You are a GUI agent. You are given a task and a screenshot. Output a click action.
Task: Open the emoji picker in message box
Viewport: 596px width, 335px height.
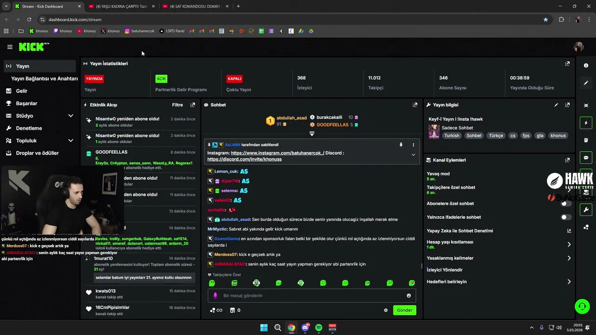(409, 295)
